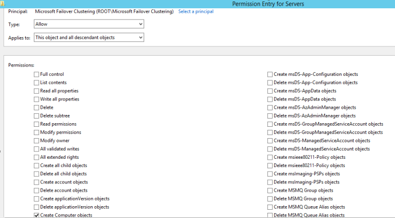
Task: Enable Create MSMQ Queue Alias objects
Action: click(x=270, y=207)
